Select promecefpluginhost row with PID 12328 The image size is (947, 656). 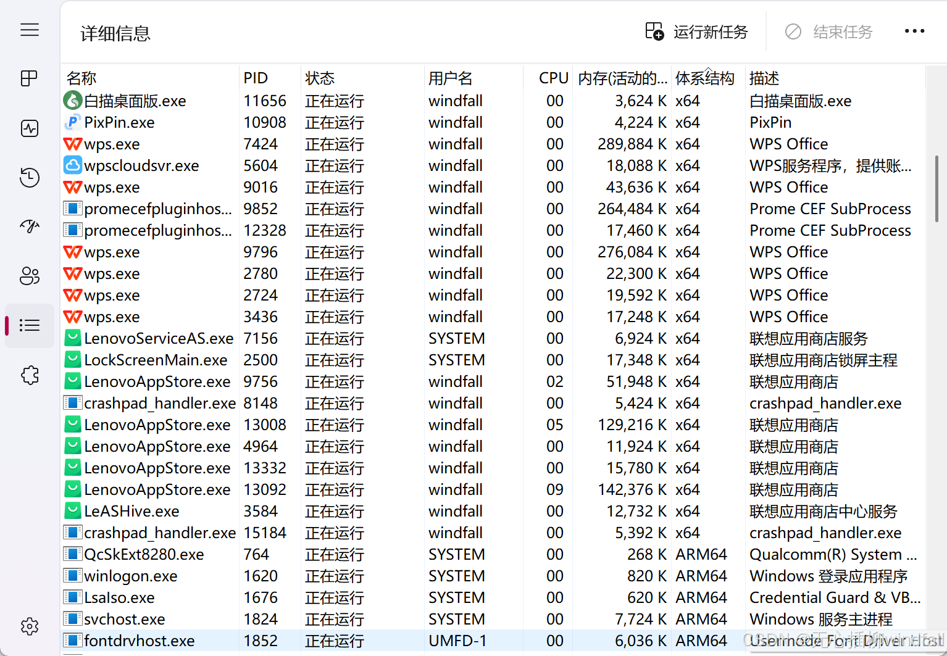(x=493, y=230)
